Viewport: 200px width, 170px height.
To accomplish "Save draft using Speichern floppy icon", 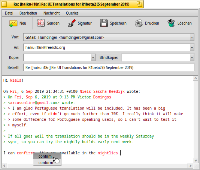I will [104, 23].
